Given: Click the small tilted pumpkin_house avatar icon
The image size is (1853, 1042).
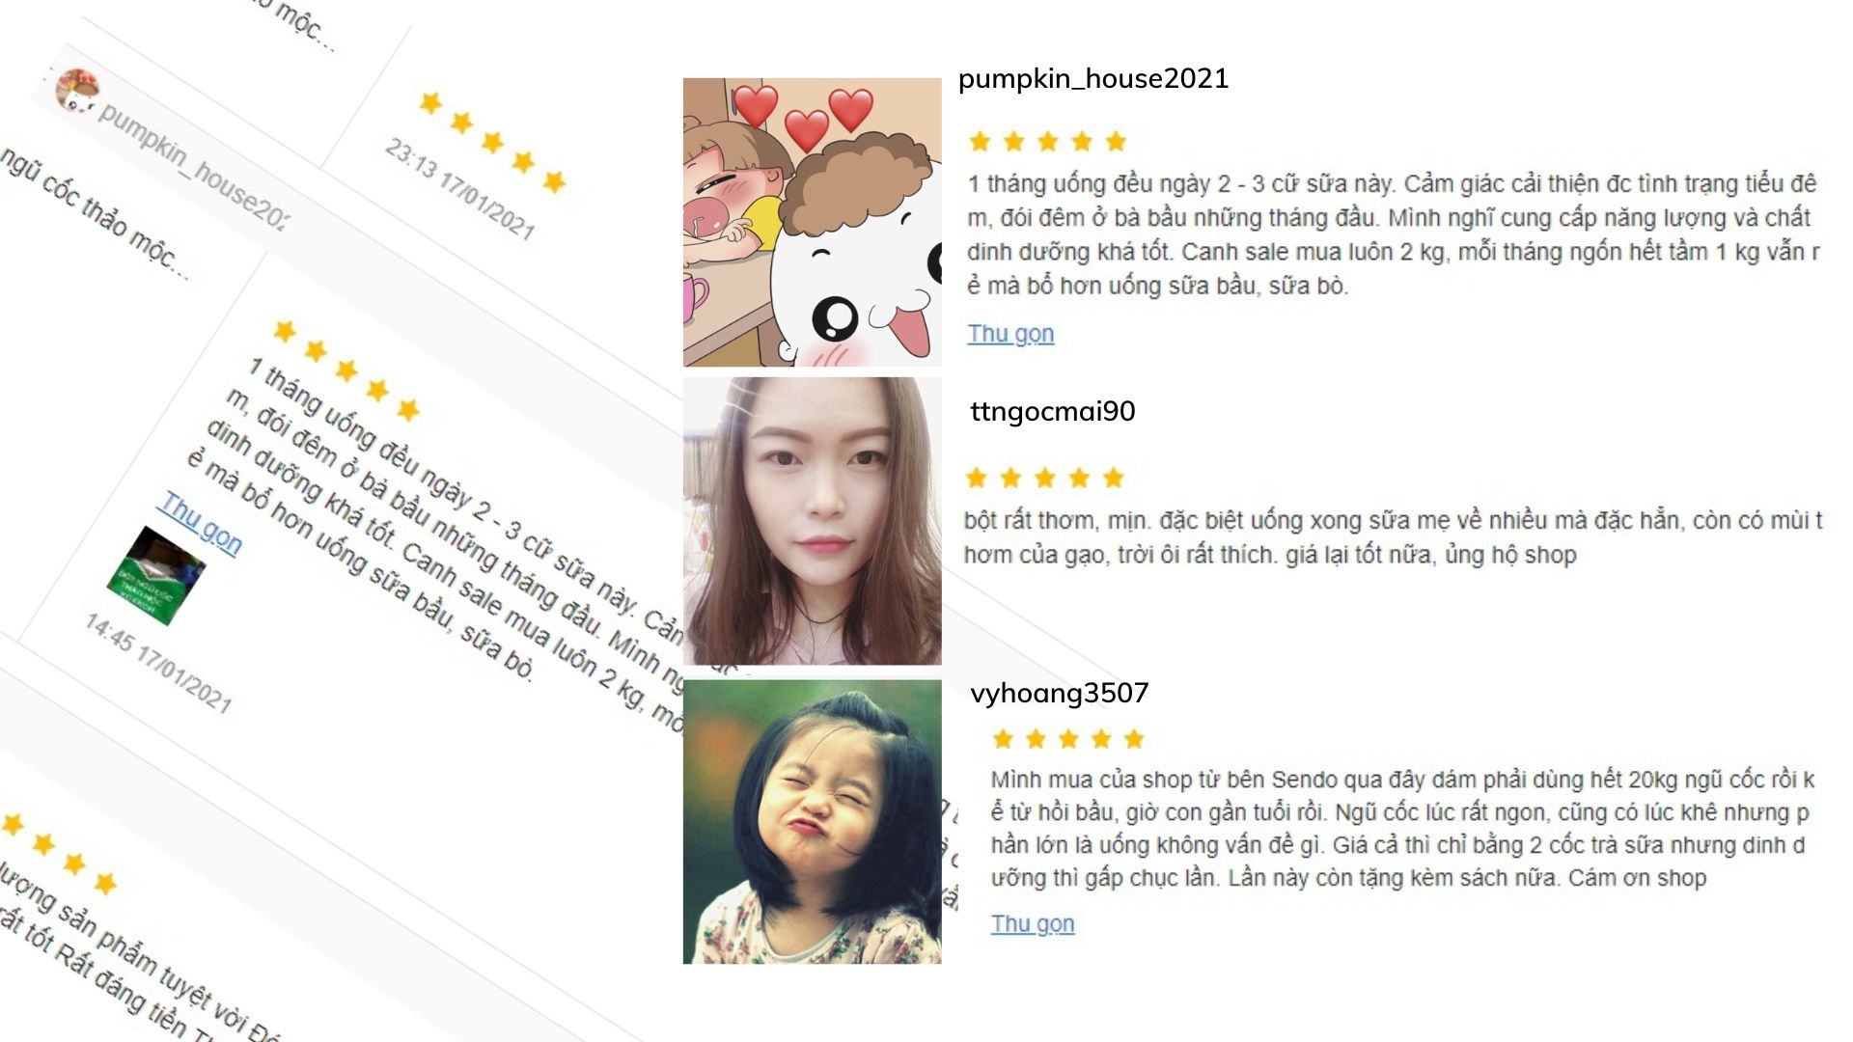Looking at the screenshot, I should (x=77, y=91).
